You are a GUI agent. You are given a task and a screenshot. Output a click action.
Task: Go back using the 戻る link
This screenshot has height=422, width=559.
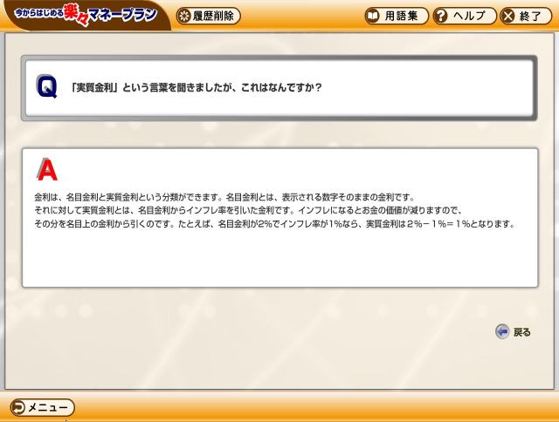click(522, 332)
